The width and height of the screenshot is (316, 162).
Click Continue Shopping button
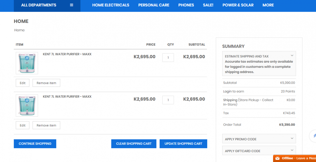tap(35, 144)
